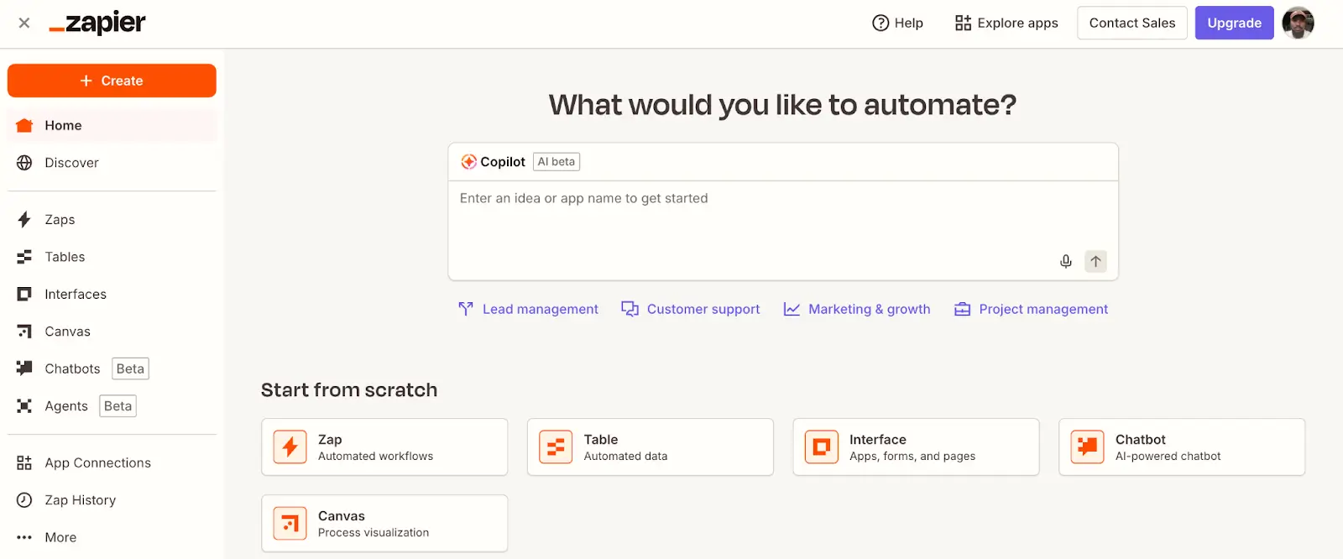Click the Canvas card icon
This screenshot has width=1343, height=559.
[290, 523]
